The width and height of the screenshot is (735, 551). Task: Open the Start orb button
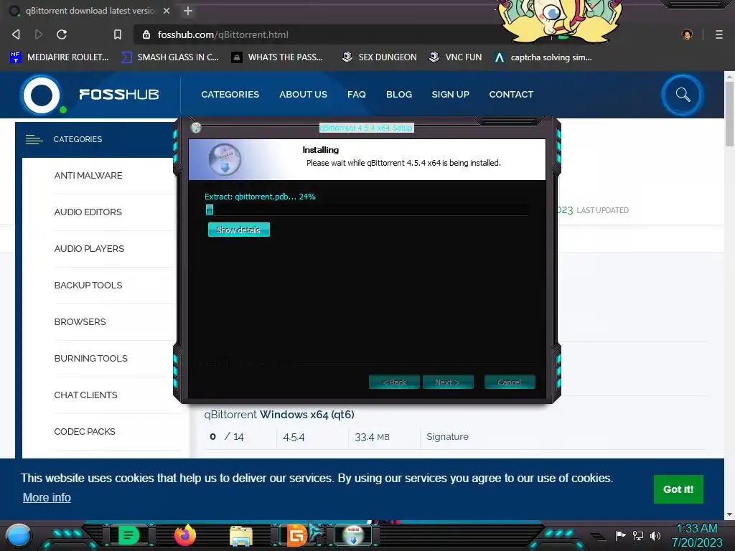[19, 536]
